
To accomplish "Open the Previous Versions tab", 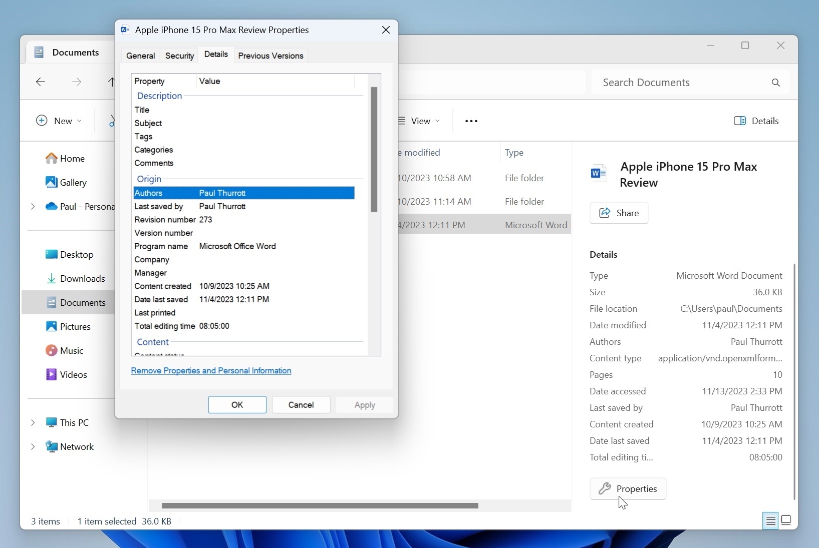I will click(270, 56).
